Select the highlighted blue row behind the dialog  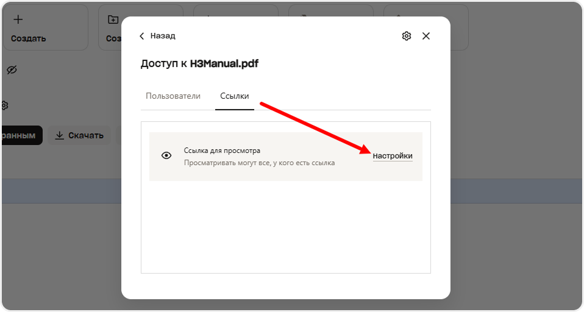[x=61, y=191]
